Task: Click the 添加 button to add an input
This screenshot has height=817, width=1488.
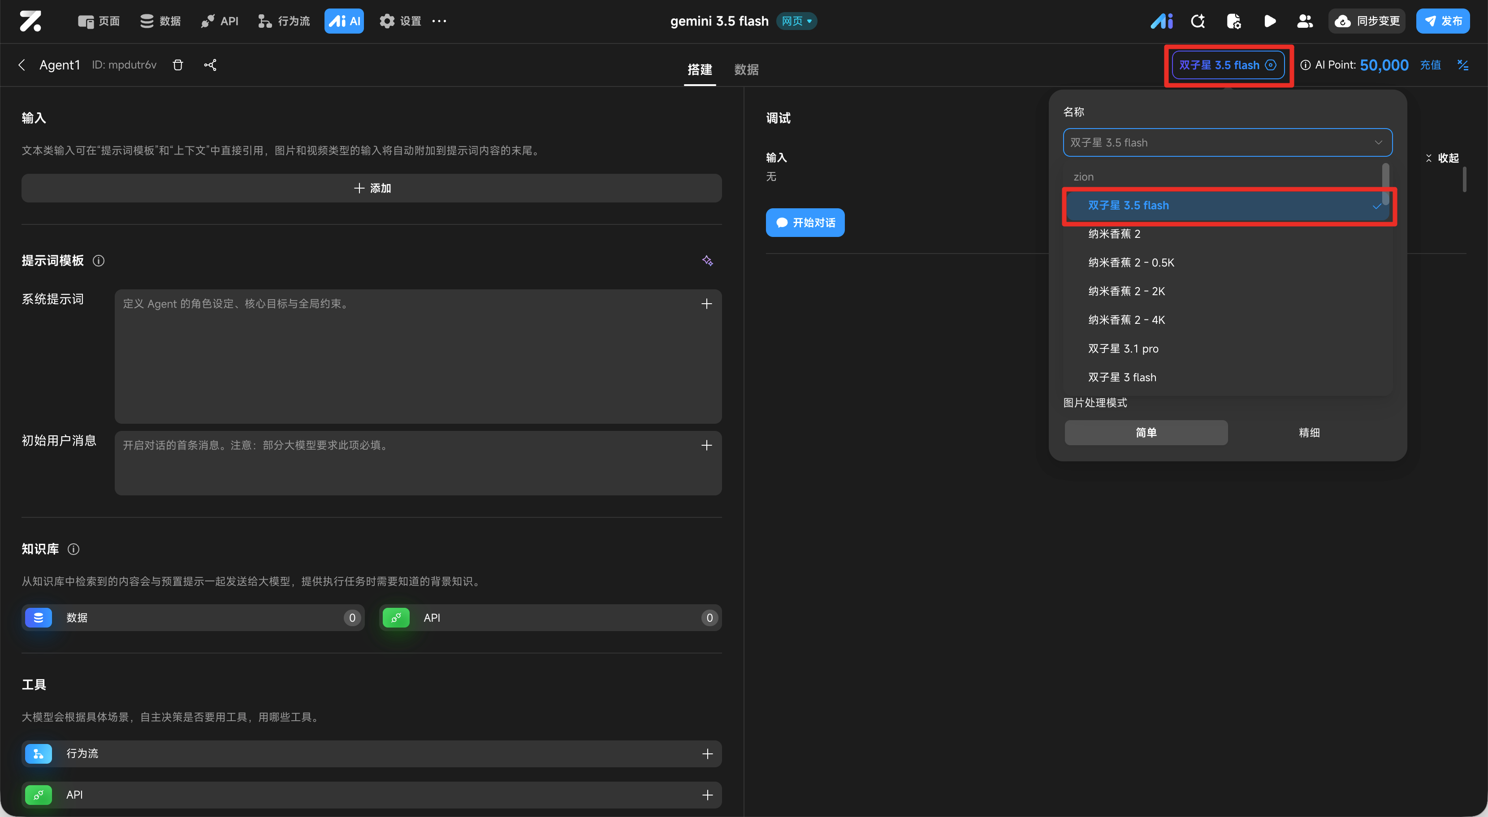Action: click(372, 188)
